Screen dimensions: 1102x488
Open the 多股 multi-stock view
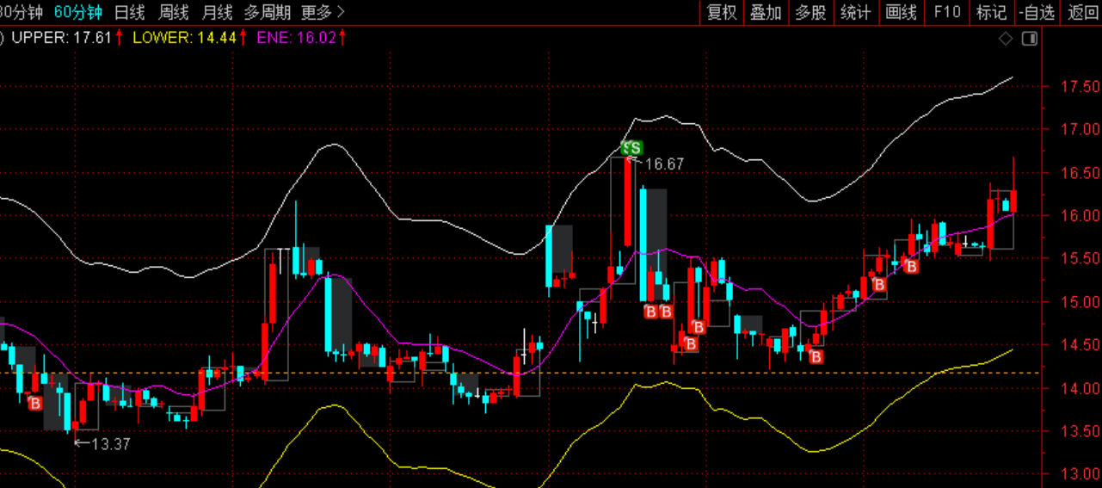pyautogui.click(x=810, y=12)
